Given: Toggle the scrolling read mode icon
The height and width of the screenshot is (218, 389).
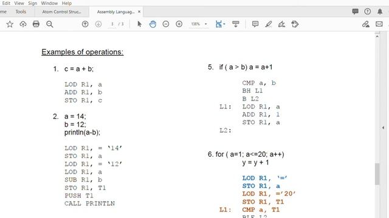Looking at the screenshot, I should pos(235,24).
